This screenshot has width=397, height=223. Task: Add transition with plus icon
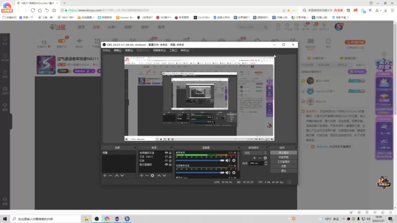[x=255, y=158]
